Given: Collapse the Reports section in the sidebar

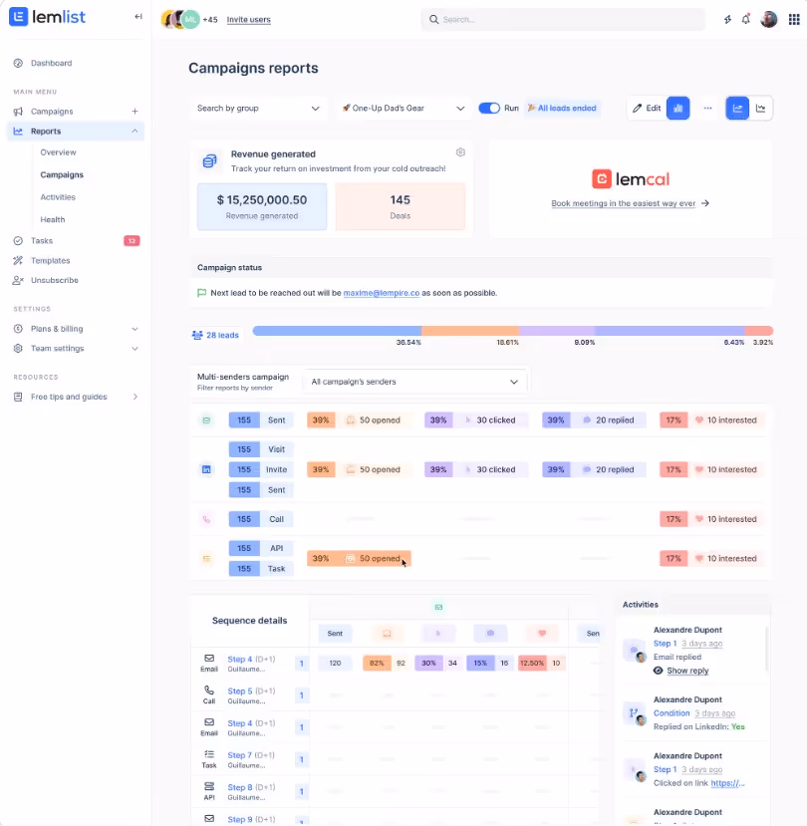Looking at the screenshot, I should pos(134,131).
